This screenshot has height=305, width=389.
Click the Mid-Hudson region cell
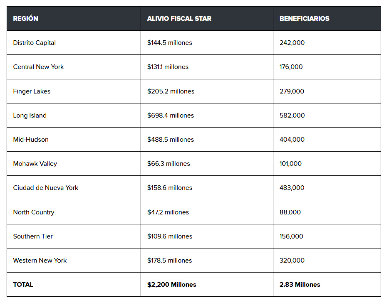click(x=31, y=140)
